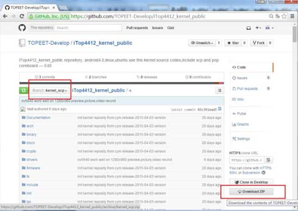
Task: Star the iTop4412_kernel_public repository
Action: click(233, 43)
